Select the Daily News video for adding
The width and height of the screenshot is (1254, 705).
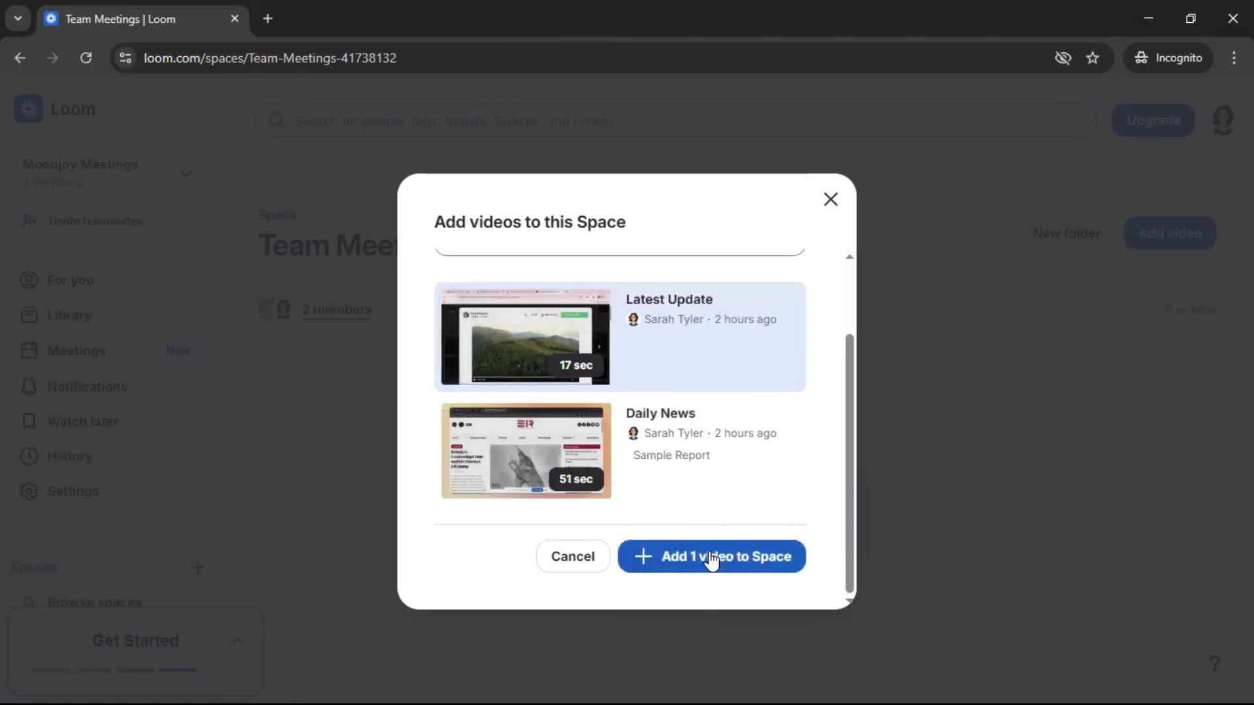click(619, 450)
